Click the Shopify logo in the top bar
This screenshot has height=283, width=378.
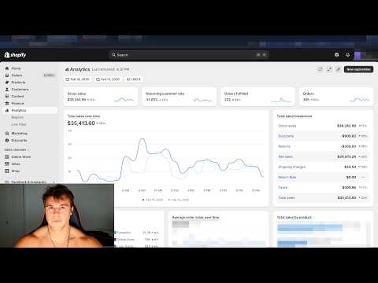pos(15,55)
